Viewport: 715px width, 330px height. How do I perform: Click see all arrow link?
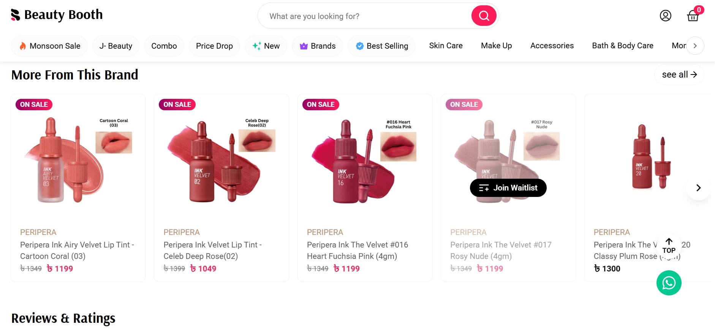point(679,75)
